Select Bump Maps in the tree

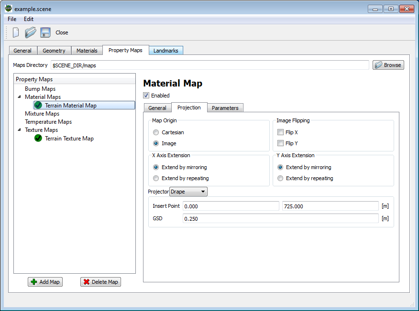pyautogui.click(x=40, y=89)
